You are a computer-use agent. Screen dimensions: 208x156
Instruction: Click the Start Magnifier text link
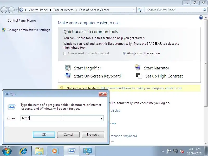tap(88, 68)
